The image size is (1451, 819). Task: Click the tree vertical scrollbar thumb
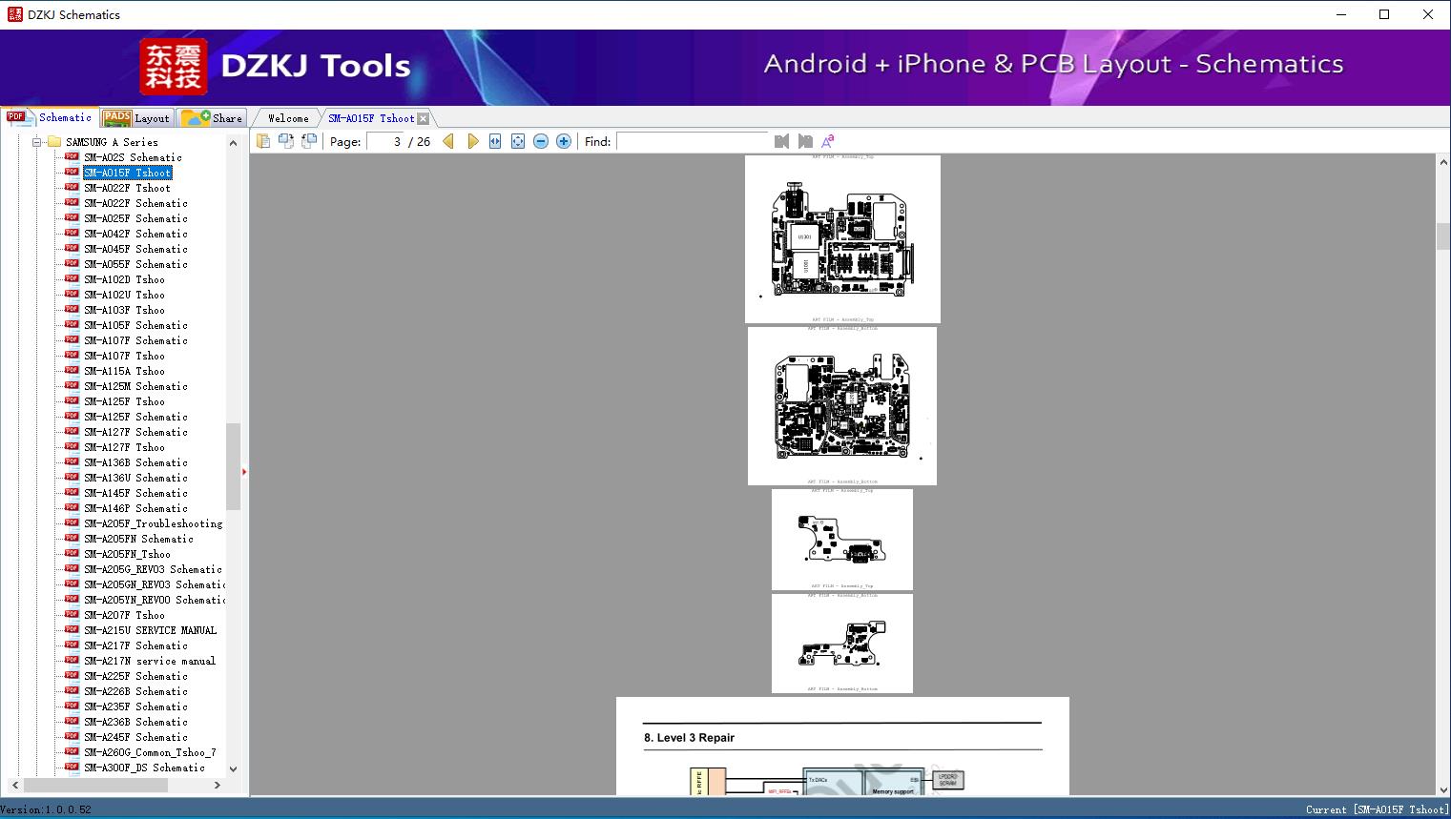coord(233,466)
